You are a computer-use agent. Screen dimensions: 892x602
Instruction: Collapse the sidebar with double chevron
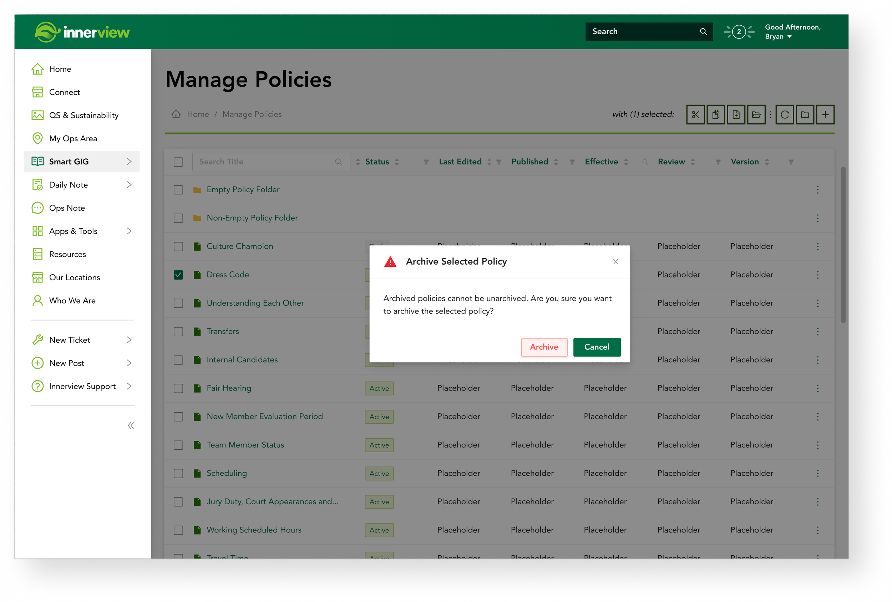pyautogui.click(x=131, y=425)
